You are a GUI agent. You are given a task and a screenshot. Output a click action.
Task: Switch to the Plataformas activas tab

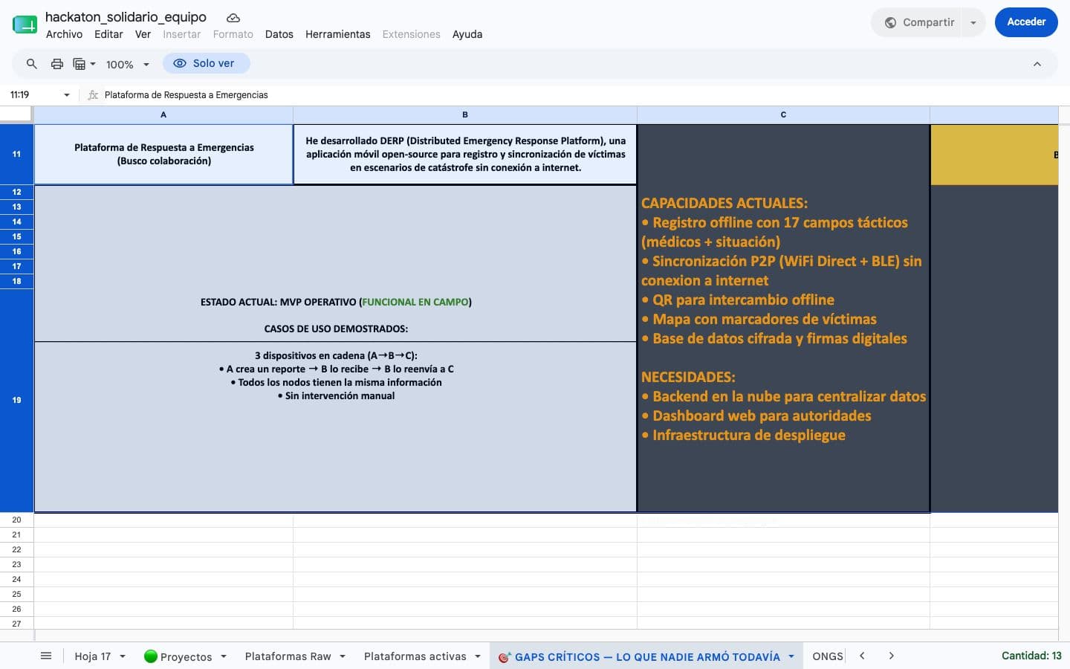click(415, 656)
